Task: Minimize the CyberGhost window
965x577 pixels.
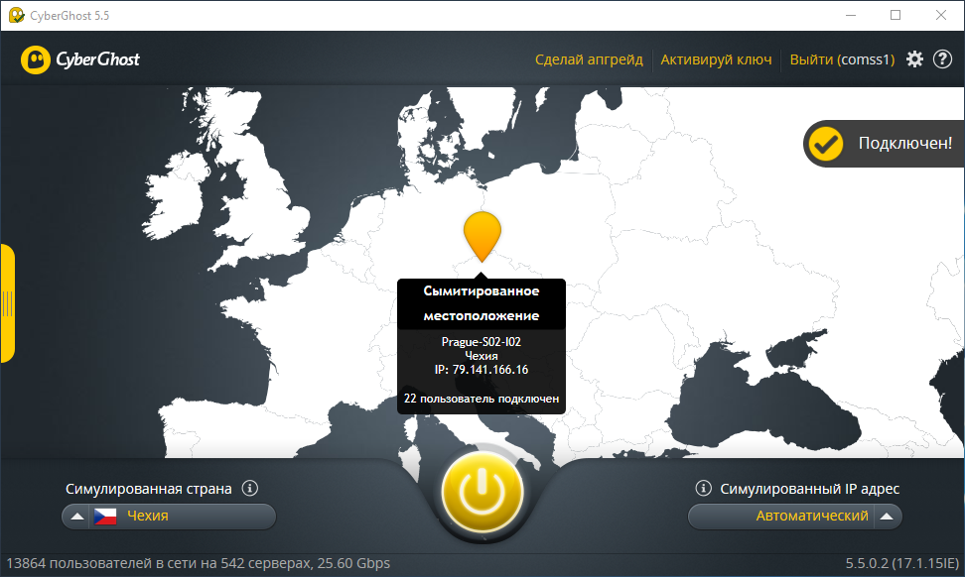Action: pyautogui.click(x=851, y=15)
